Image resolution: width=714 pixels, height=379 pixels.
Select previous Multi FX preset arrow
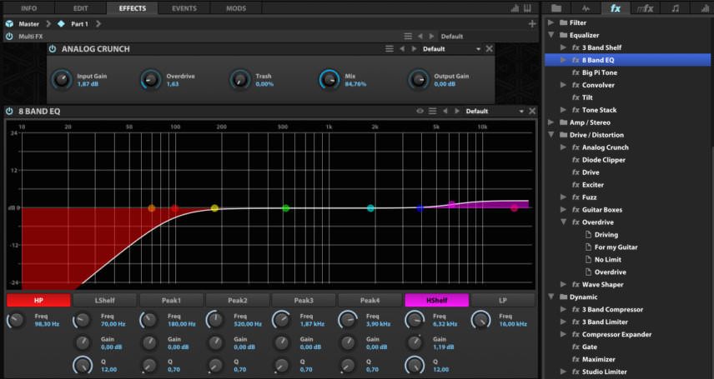pos(420,37)
